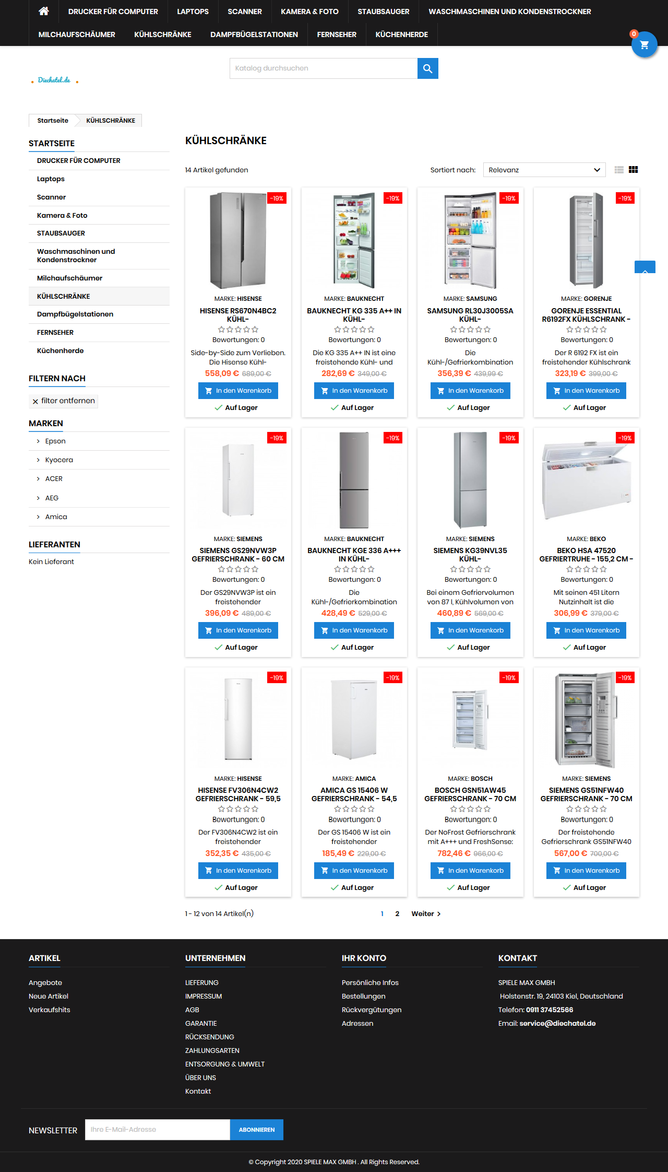Screen dimensions: 668x1172
Task: Click the newsletter E-Mail-Adresse field
Action: click(158, 1130)
